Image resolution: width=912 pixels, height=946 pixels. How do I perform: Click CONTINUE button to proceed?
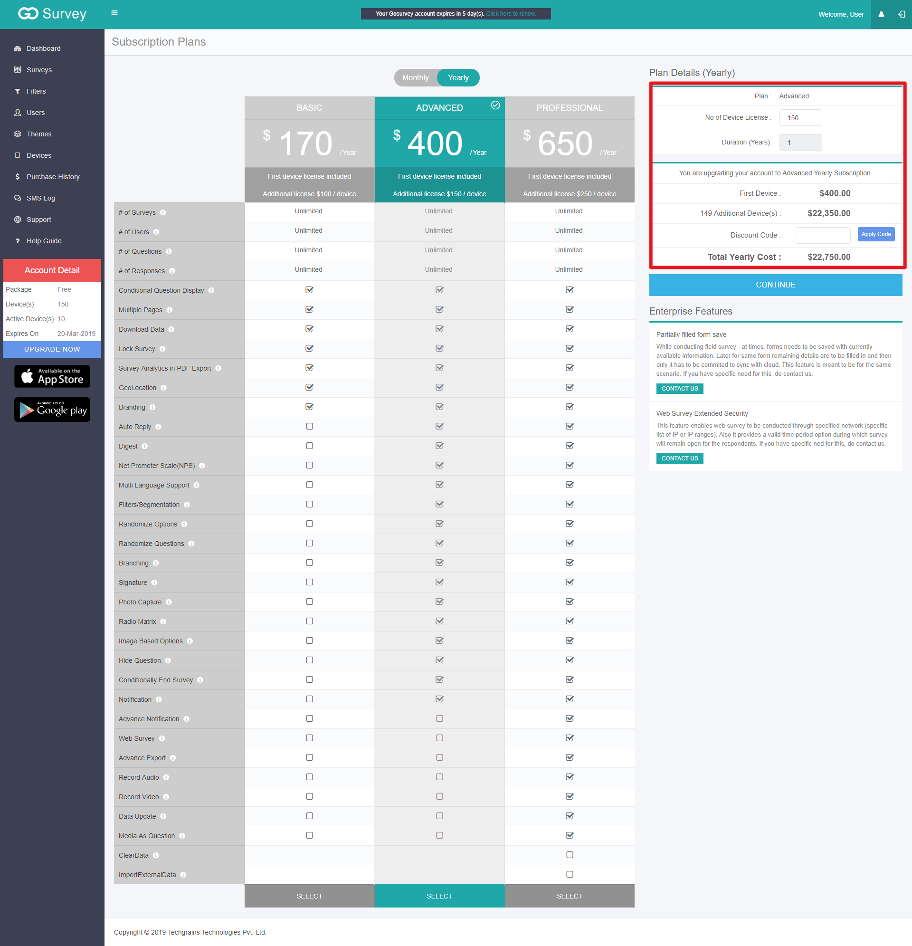pos(775,285)
